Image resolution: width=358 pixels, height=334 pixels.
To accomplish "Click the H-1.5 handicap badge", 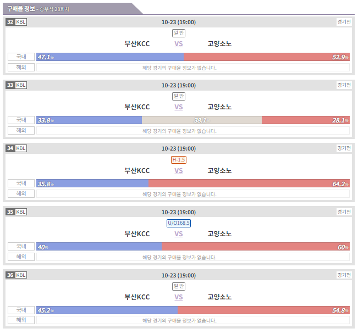I will [179, 160].
